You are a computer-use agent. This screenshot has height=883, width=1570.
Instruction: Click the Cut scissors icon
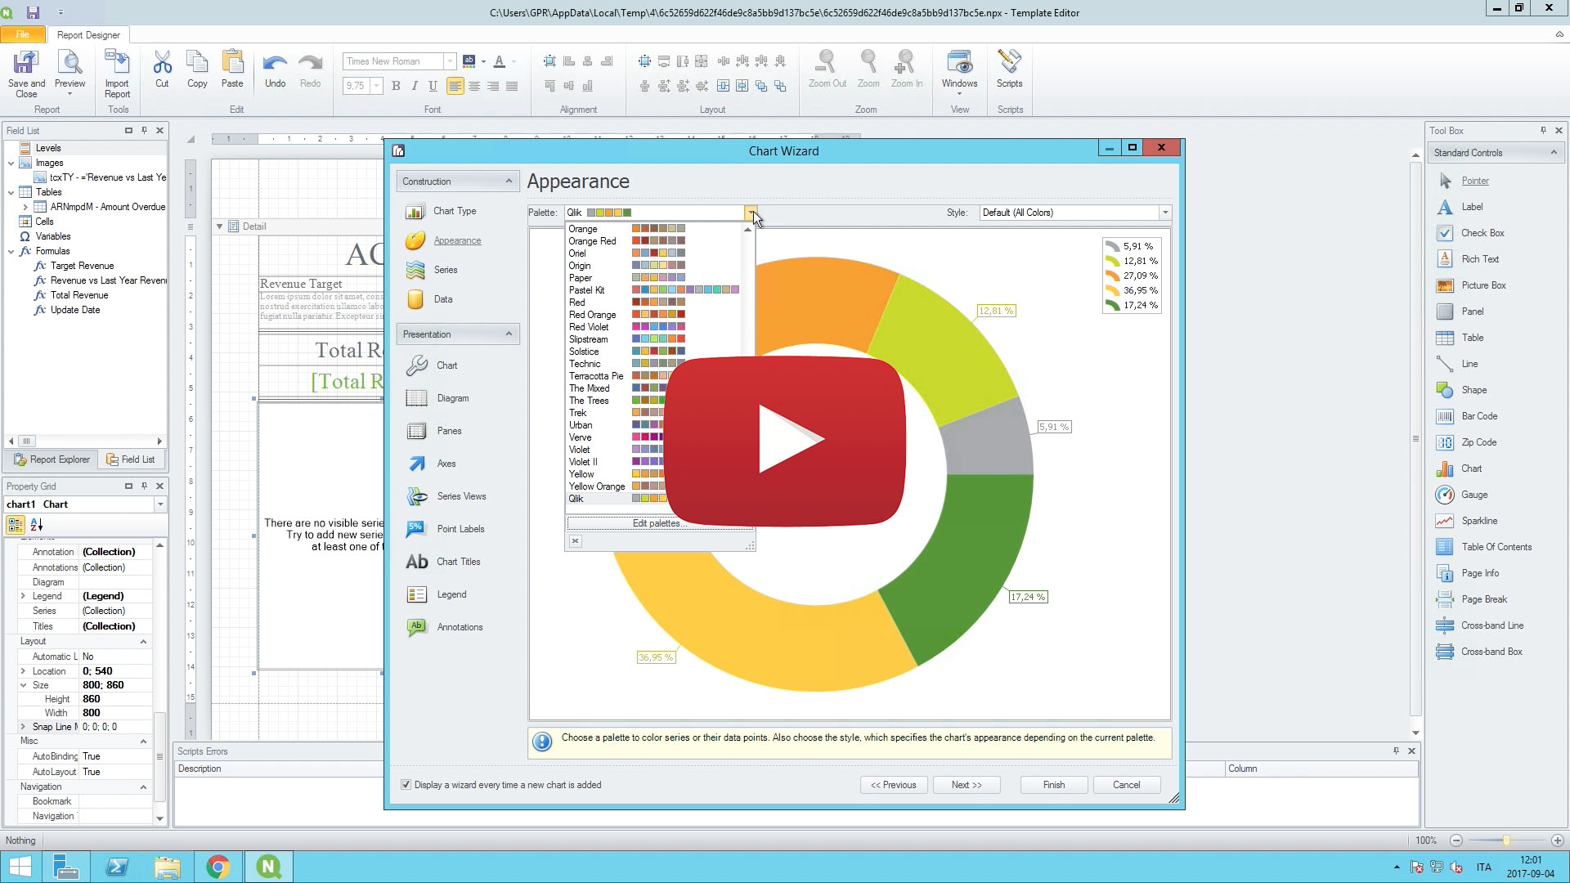pyautogui.click(x=162, y=63)
